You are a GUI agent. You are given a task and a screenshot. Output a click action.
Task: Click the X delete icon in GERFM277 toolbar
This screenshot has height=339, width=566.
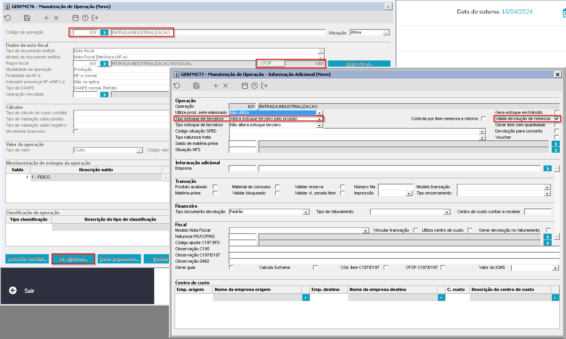click(225, 86)
